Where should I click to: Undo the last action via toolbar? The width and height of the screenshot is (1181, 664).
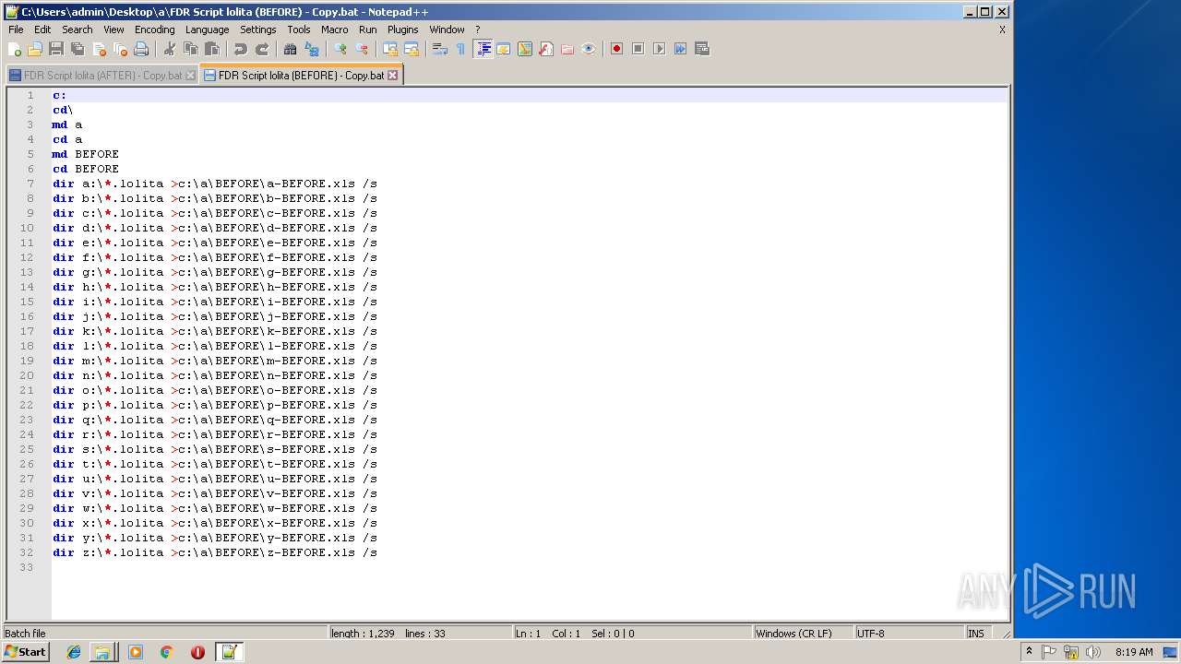tap(241, 49)
